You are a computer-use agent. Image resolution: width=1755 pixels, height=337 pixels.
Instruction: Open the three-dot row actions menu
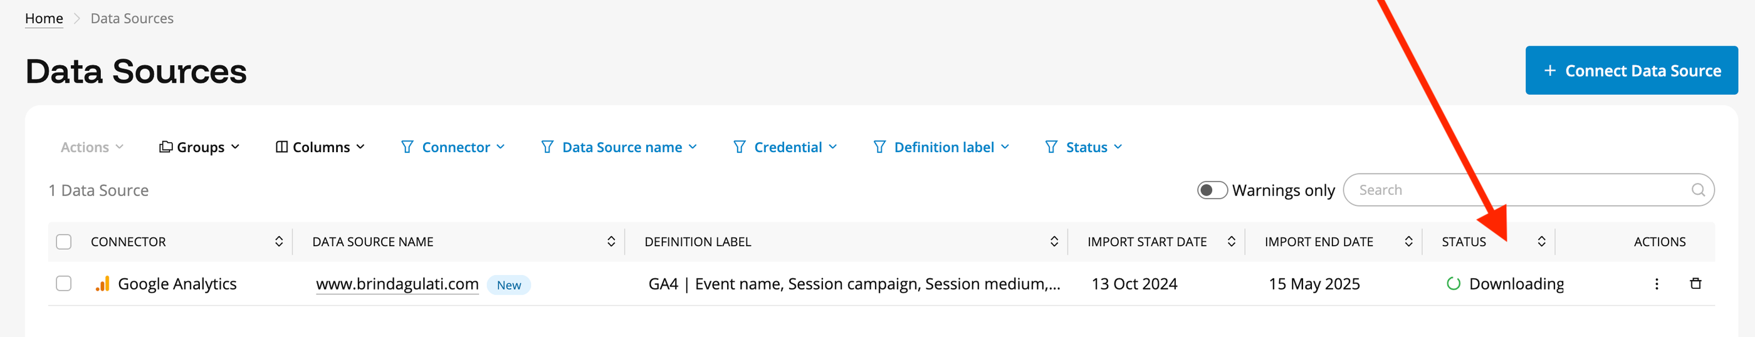click(x=1656, y=283)
